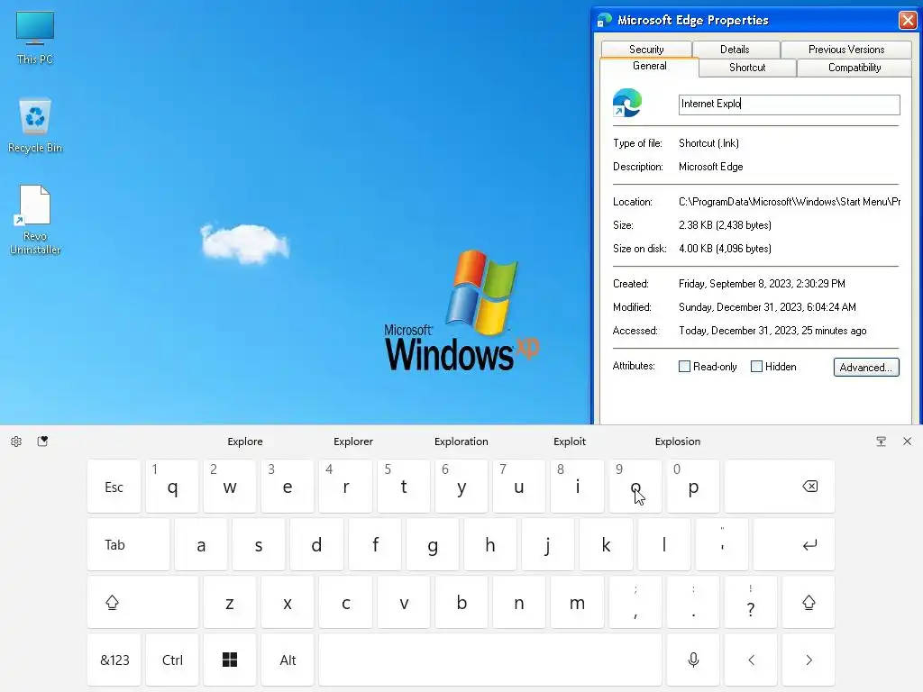Tap the period key
The width and height of the screenshot is (923, 692).
(x=693, y=602)
